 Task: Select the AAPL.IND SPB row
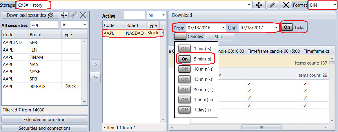[41, 42]
